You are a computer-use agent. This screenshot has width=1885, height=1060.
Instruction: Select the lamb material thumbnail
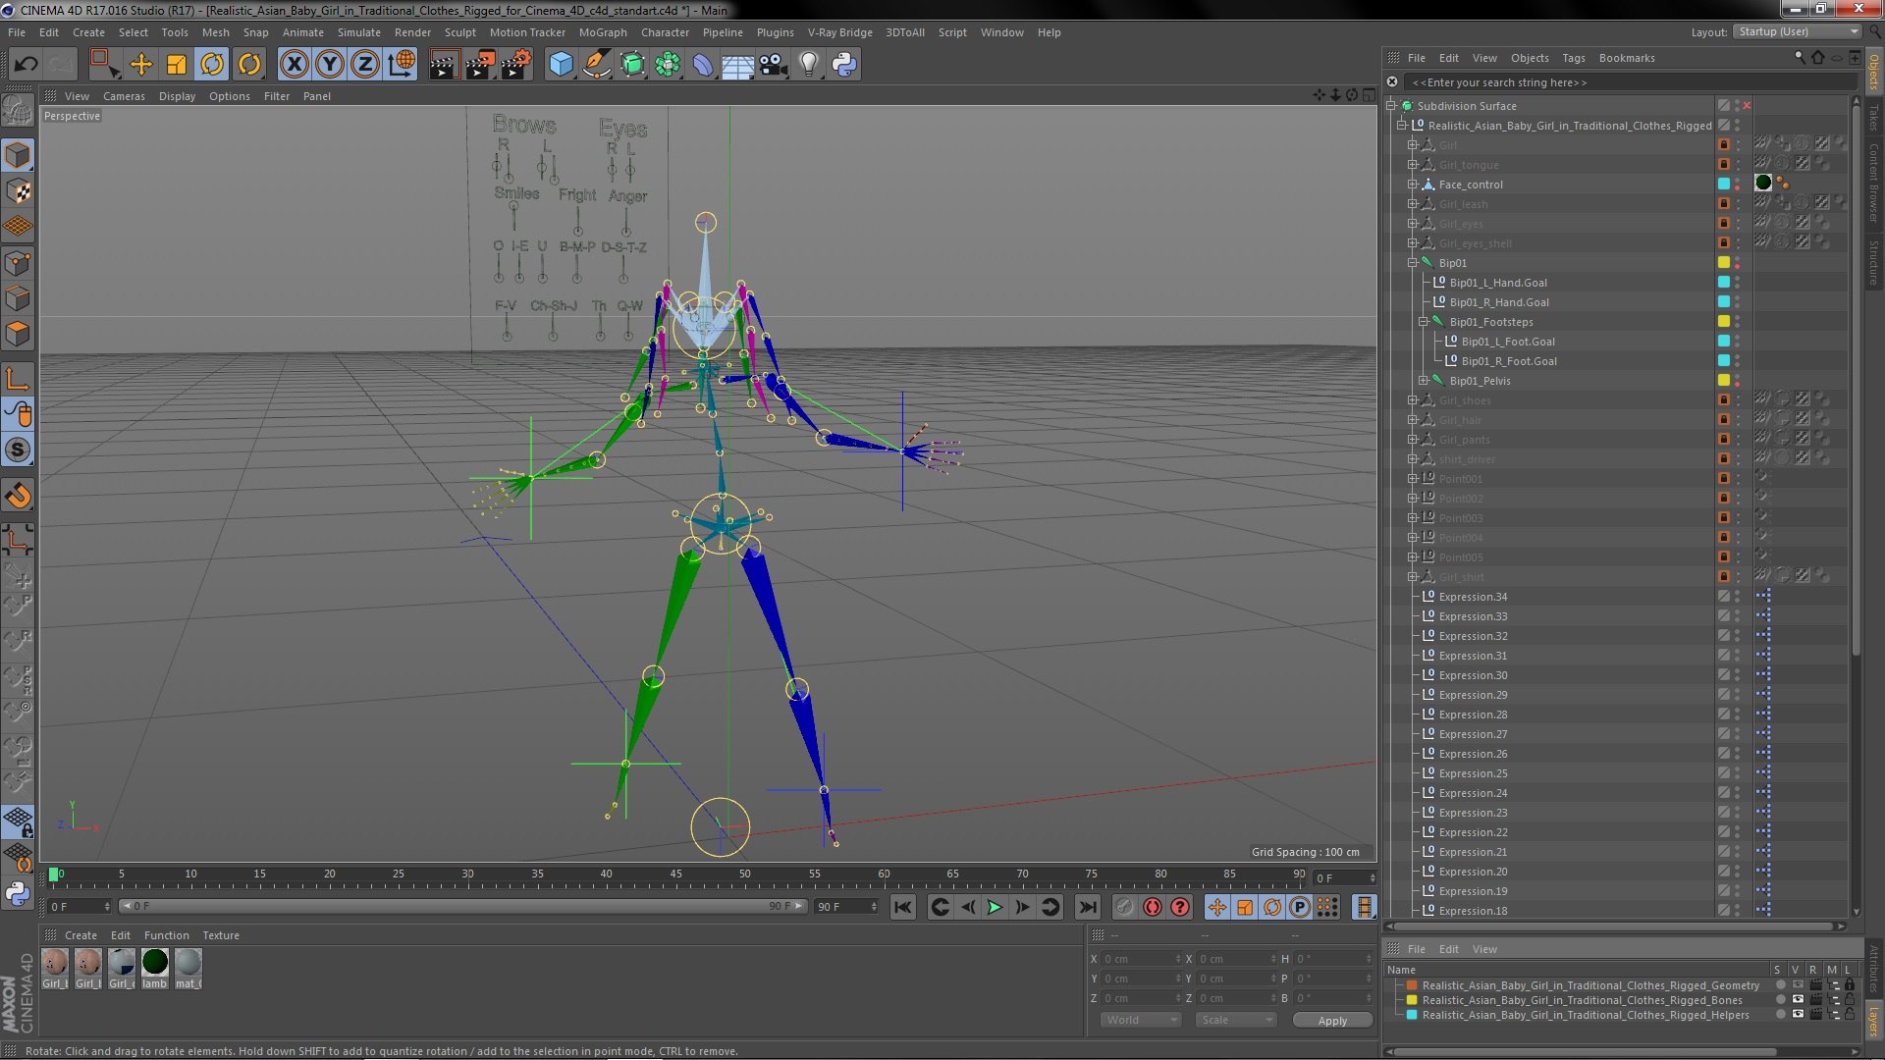pyautogui.click(x=154, y=969)
